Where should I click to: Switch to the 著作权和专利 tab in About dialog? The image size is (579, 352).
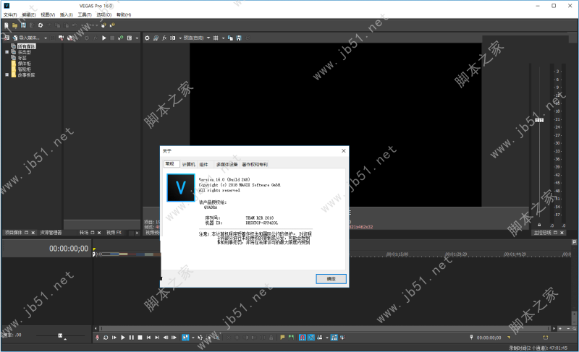255,164
